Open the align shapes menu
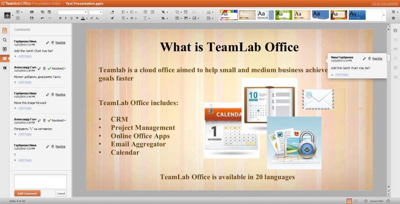Screen dimensions: 400x204 tap(165, 18)
